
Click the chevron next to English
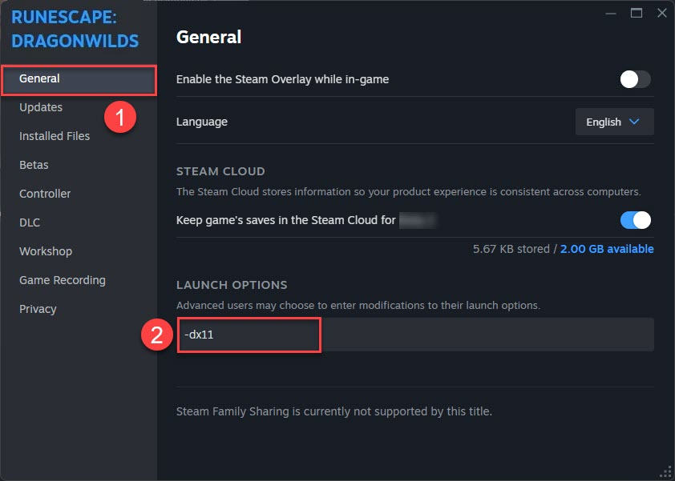click(635, 122)
